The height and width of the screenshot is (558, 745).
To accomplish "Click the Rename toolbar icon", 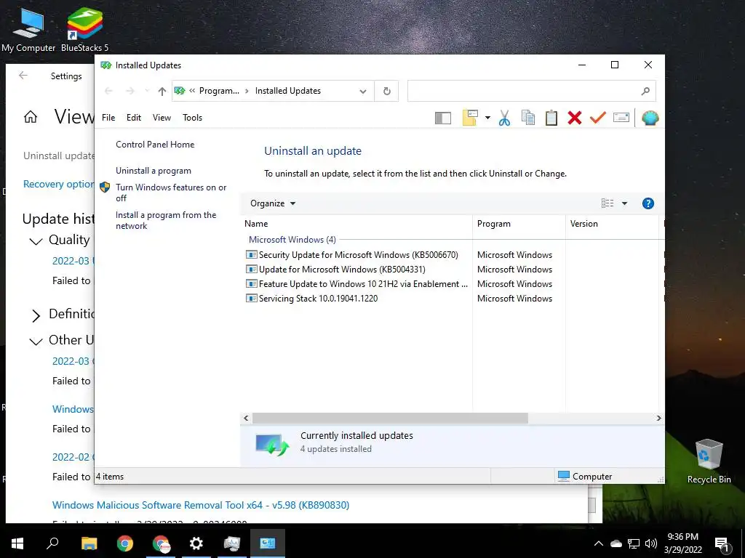I will point(621,117).
